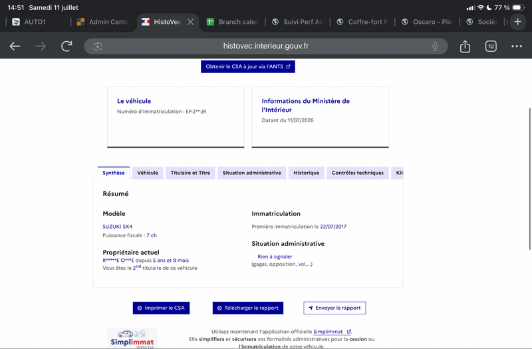Add a new tab with the plus icon

tap(517, 22)
